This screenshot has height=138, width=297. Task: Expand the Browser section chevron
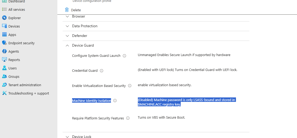(67, 16)
